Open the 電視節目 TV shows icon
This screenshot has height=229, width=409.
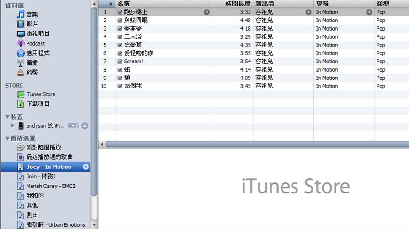coord(21,34)
